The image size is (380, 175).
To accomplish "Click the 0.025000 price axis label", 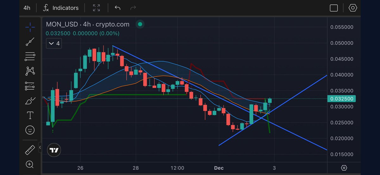I will [x=342, y=122].
